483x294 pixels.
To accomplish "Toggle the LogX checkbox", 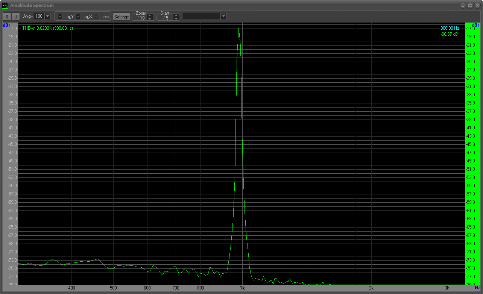I will click(78, 17).
